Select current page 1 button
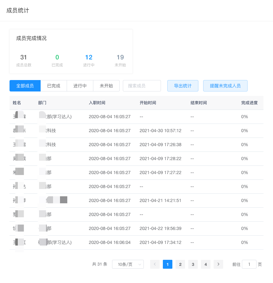The image size is (273, 283). pyautogui.click(x=168, y=264)
